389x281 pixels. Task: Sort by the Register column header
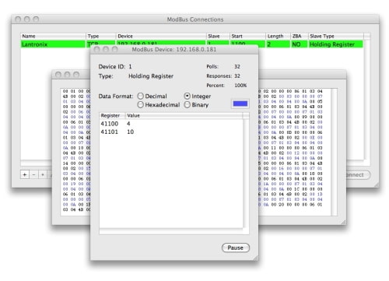pyautogui.click(x=112, y=115)
